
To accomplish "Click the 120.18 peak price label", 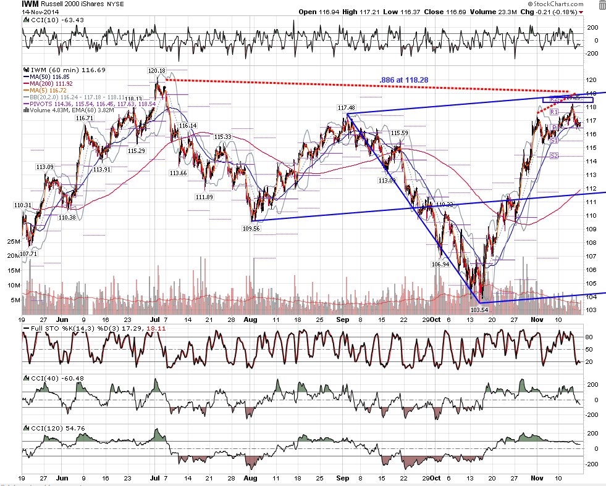I will click(x=156, y=70).
